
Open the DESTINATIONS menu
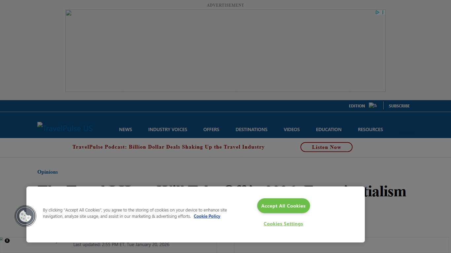[x=252, y=129]
